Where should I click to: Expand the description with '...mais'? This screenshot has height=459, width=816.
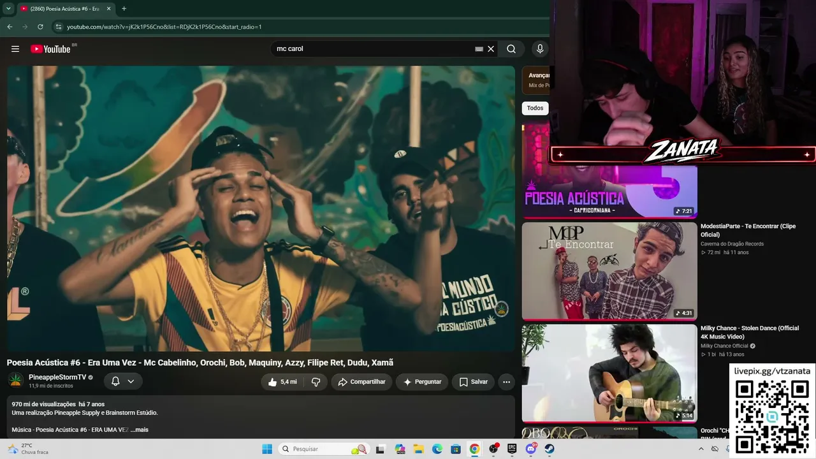pos(140,430)
